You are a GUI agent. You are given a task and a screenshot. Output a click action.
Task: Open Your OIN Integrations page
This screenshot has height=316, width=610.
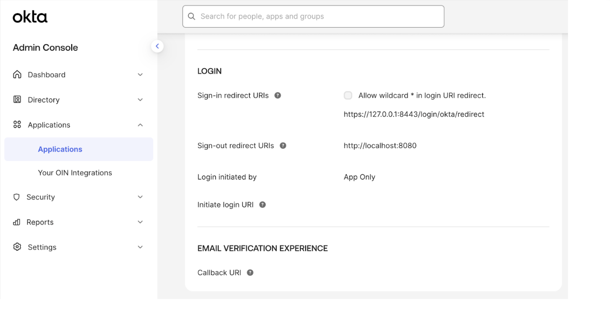click(75, 173)
